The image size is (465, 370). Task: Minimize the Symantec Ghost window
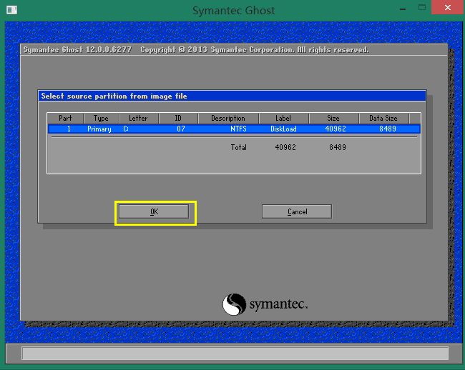(403, 9)
